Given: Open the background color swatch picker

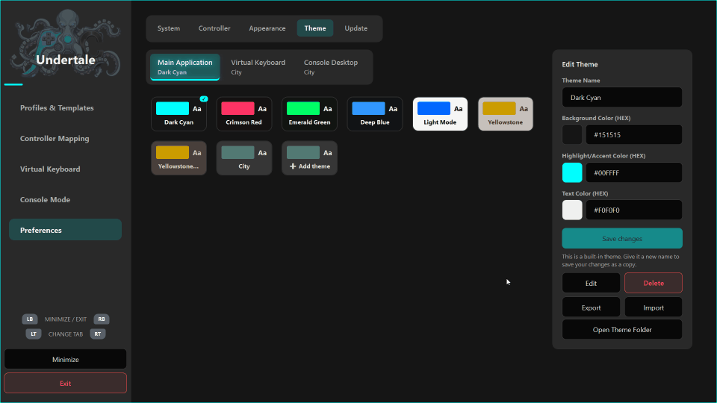Looking at the screenshot, I should (572, 135).
